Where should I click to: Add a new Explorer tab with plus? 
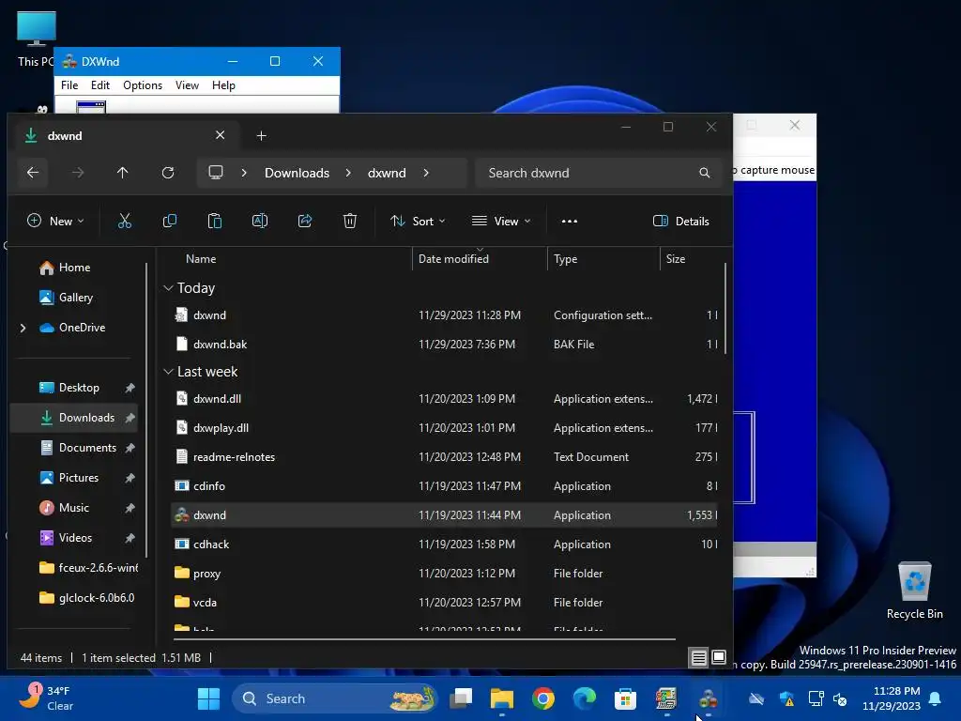(261, 135)
